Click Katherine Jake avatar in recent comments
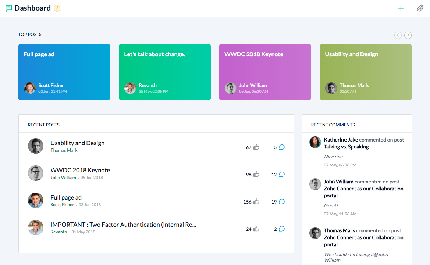 point(315,142)
